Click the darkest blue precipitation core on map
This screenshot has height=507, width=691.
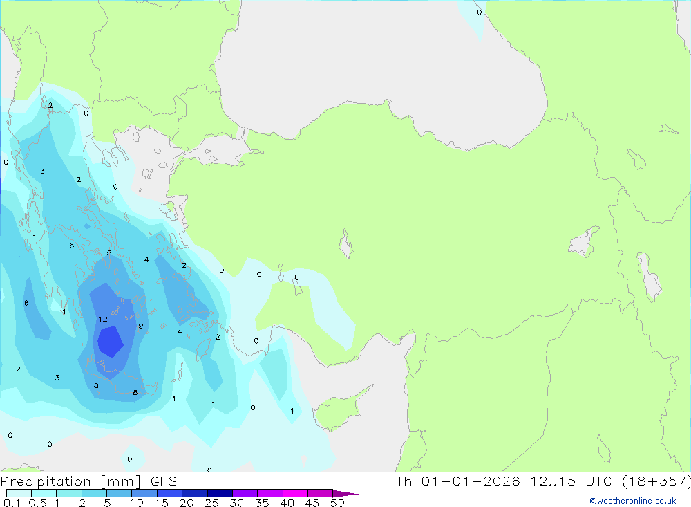[110, 342]
